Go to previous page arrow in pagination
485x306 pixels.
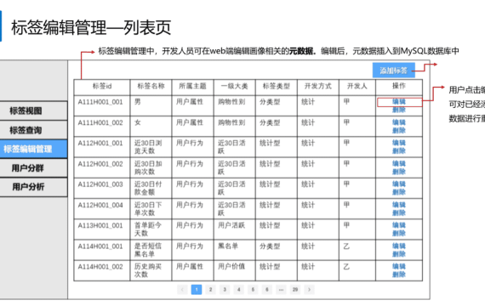coord(182,290)
